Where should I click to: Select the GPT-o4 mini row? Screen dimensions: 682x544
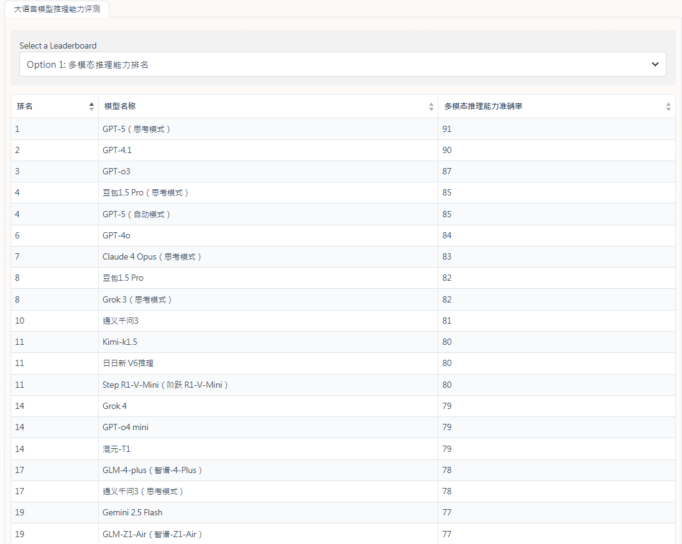coord(126,427)
